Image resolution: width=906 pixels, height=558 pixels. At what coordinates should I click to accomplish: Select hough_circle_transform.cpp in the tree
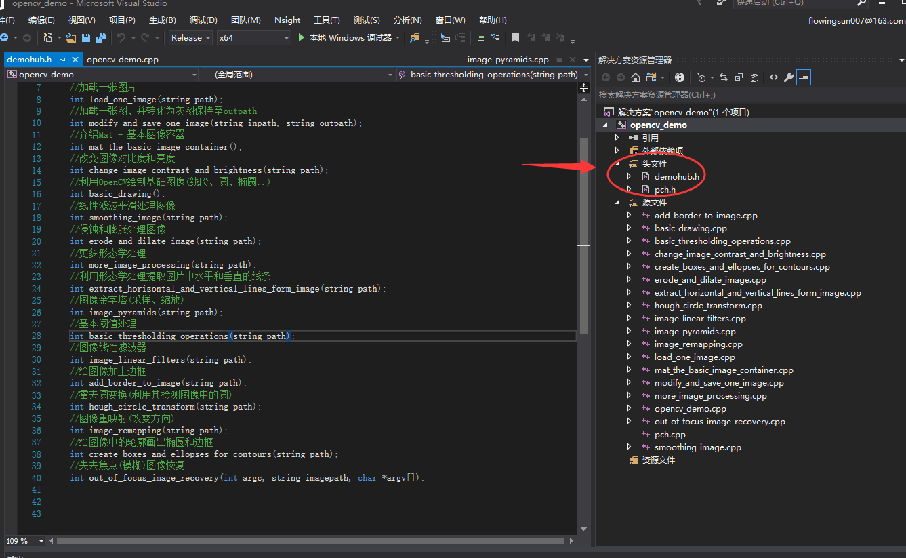707,306
